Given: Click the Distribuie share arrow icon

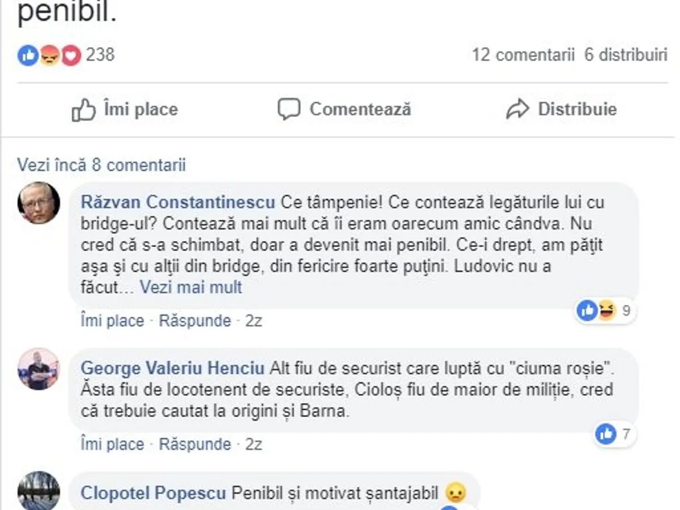Looking at the screenshot, I should 517,109.
